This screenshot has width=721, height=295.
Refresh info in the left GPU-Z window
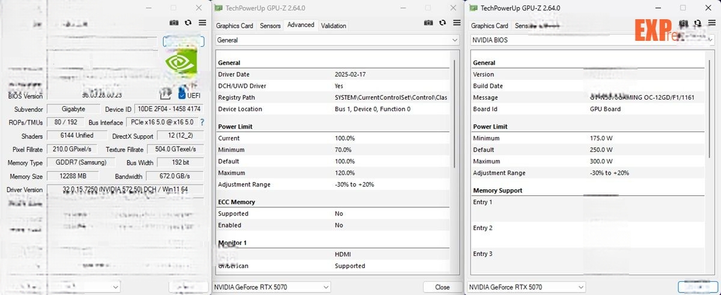pos(188,23)
